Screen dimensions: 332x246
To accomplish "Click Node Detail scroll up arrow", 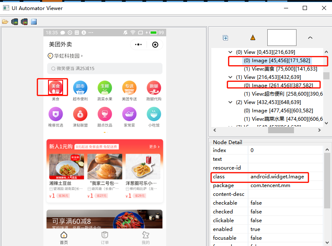I will (x=327, y=150).
